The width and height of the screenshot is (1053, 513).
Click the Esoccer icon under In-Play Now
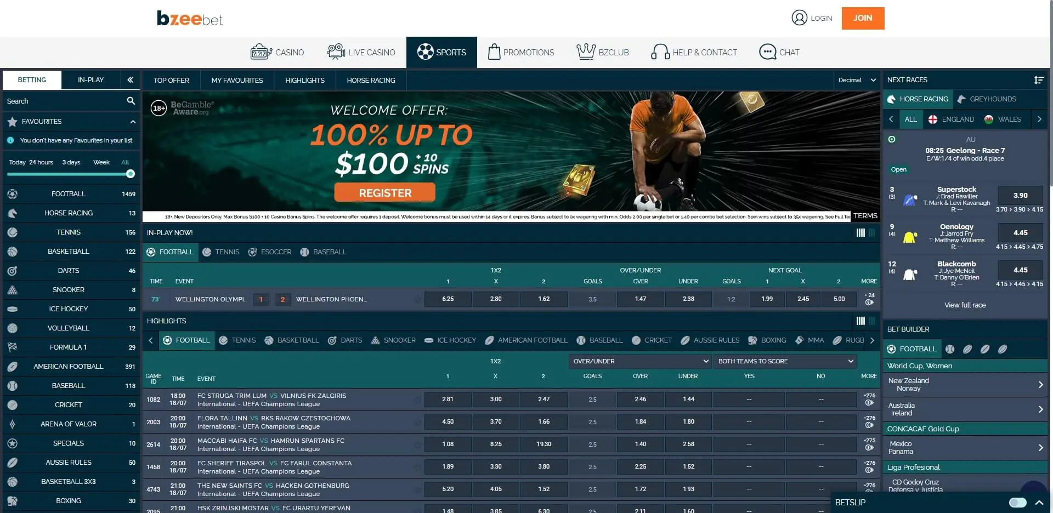pyautogui.click(x=253, y=252)
